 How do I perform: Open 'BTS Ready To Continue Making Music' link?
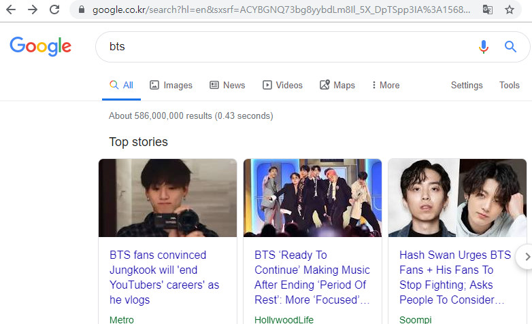(312, 277)
